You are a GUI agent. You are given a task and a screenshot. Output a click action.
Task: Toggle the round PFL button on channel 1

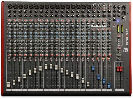9,61
